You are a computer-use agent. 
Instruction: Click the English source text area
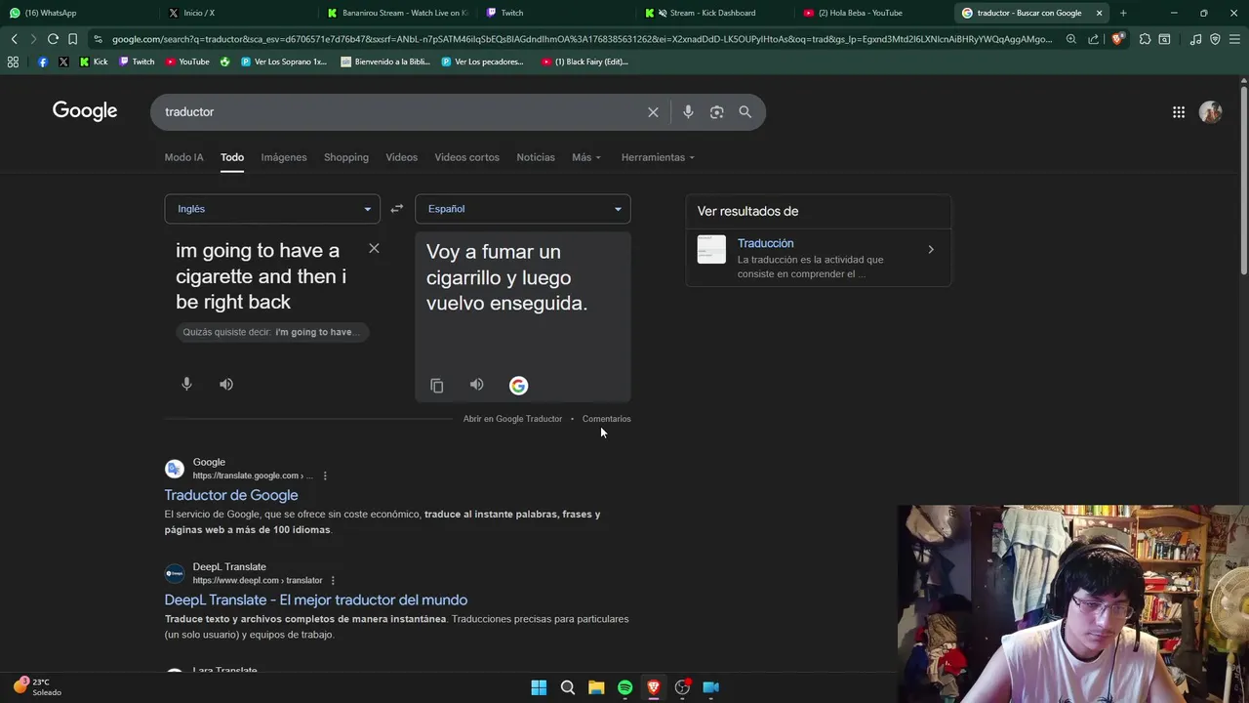point(262,276)
